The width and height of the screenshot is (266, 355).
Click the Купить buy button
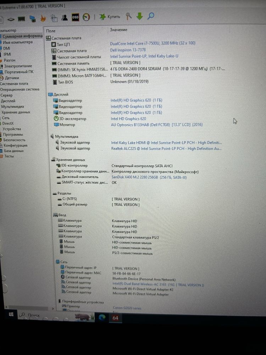[x=110, y=17]
